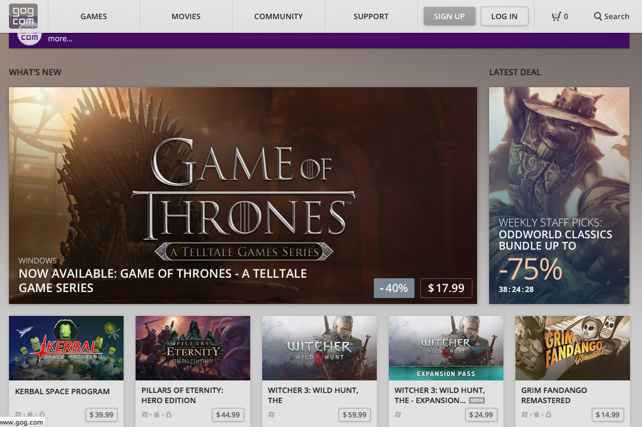Image resolution: width=642 pixels, height=427 pixels.
Task: Click the 38:24:28 deal countdown timer
Action: click(516, 290)
